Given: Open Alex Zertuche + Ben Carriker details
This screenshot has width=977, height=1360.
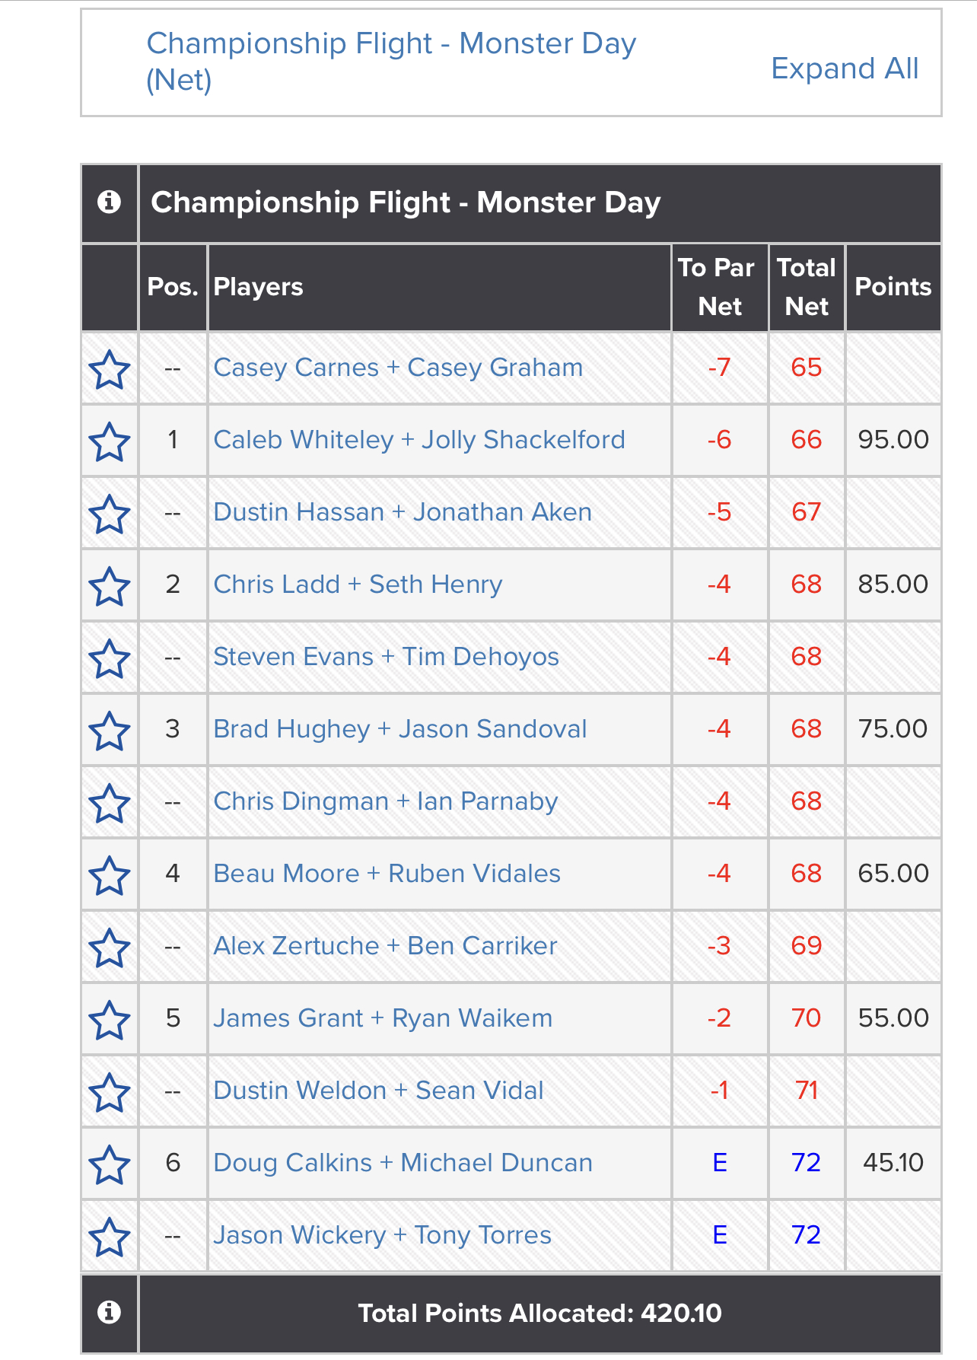Looking at the screenshot, I should point(385,946).
